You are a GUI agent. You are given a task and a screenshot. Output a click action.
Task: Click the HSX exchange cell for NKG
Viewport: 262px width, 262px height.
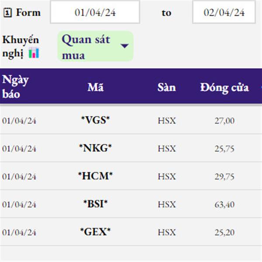166,148
